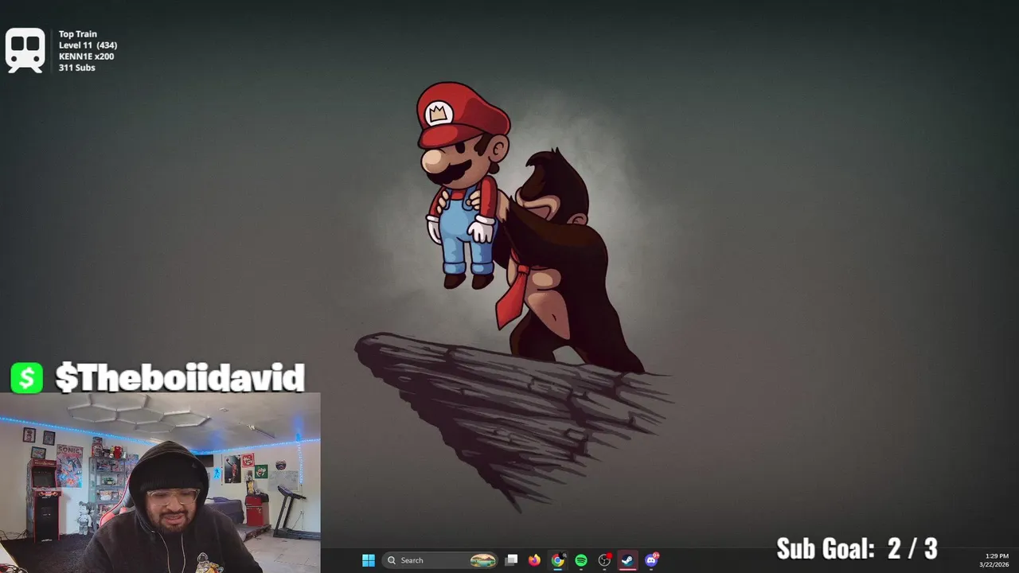
Task: Switch to Steam on the taskbar
Action: pyautogui.click(x=627, y=560)
